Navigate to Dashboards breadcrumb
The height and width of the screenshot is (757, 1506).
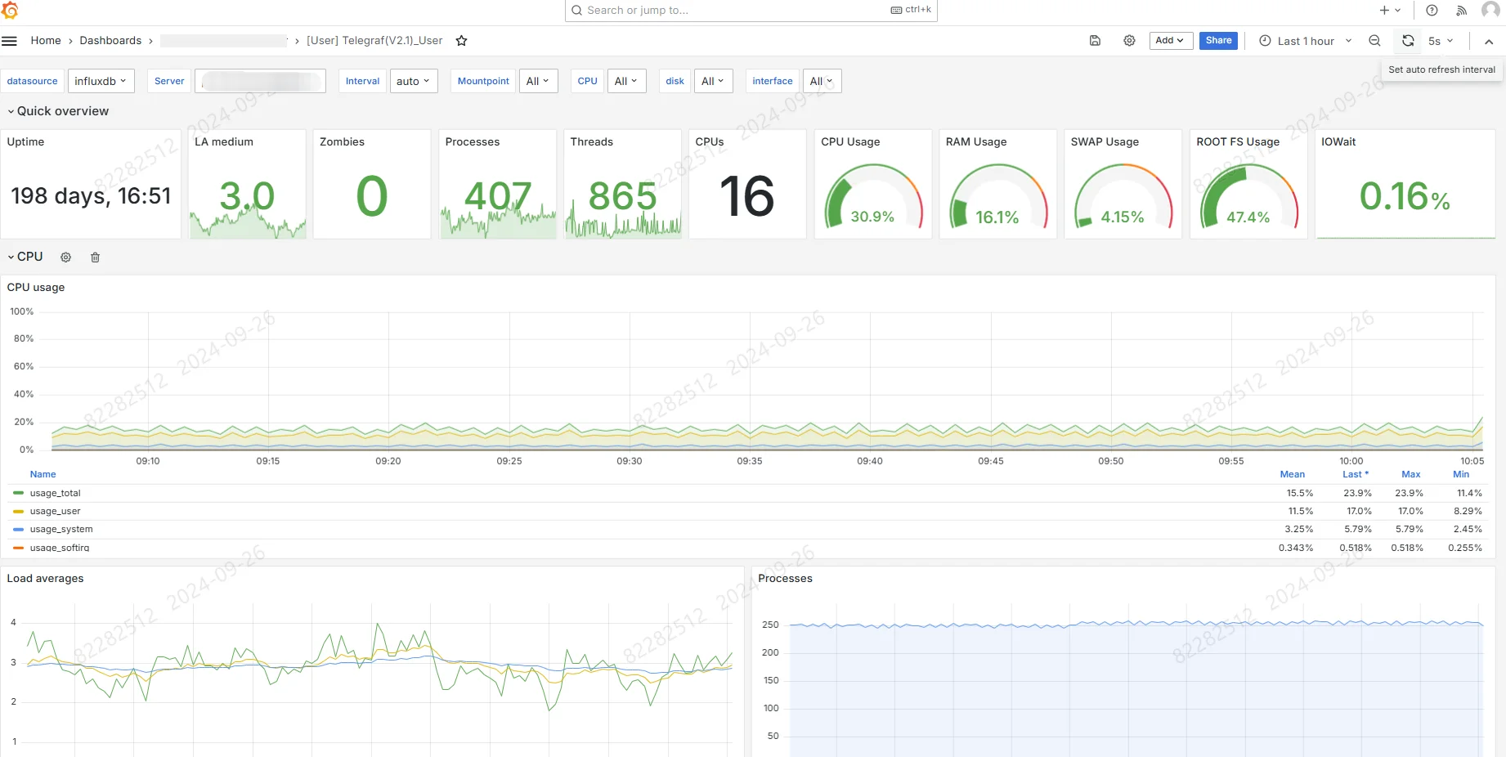[x=110, y=41]
